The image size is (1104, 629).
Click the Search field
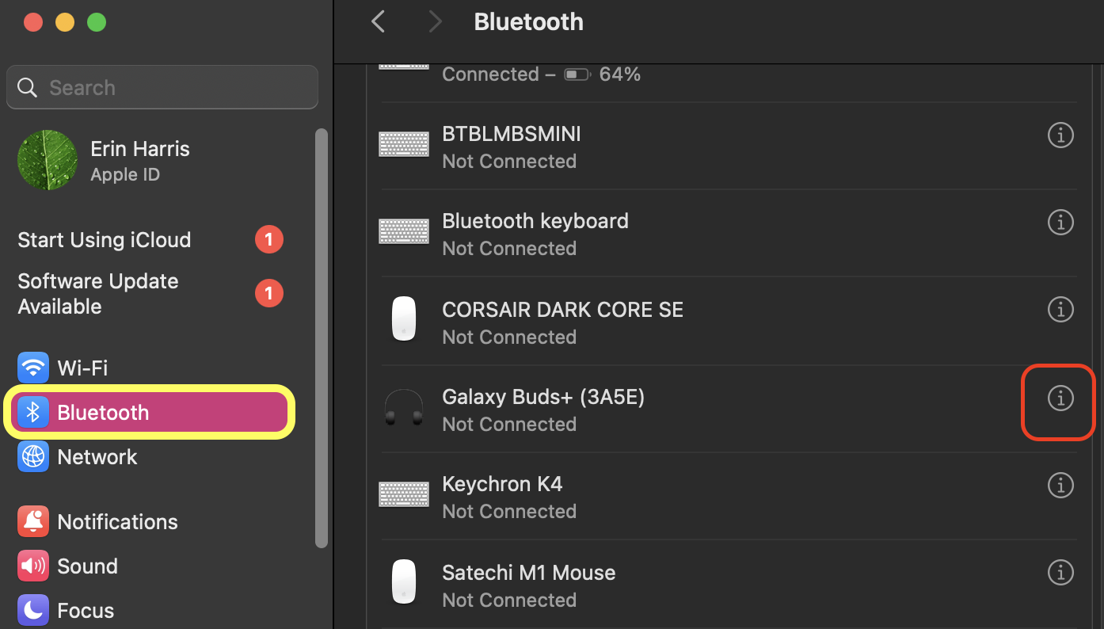pos(162,87)
